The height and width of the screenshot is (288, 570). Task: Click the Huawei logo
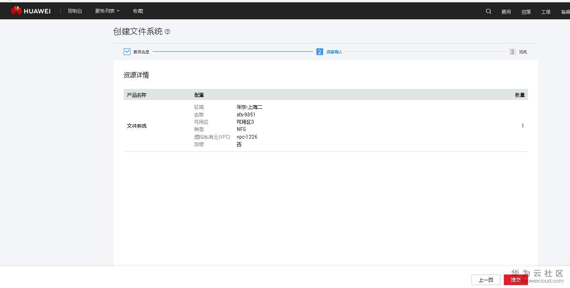[30, 11]
